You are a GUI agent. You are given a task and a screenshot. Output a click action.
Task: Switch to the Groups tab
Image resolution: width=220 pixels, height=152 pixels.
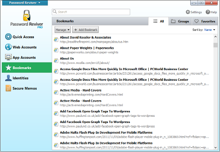[x=180, y=21]
